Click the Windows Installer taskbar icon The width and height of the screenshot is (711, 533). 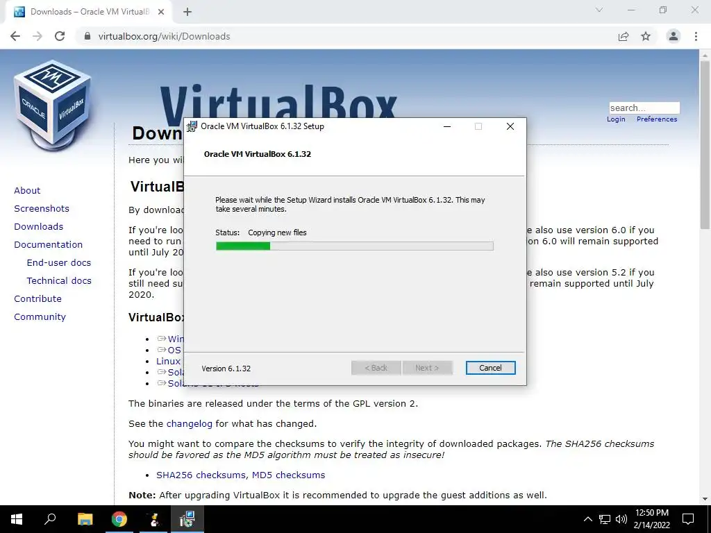pyautogui.click(x=153, y=519)
